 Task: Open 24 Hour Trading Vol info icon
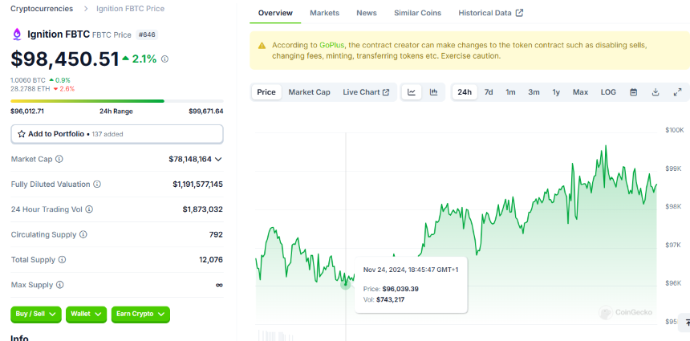[89, 209]
